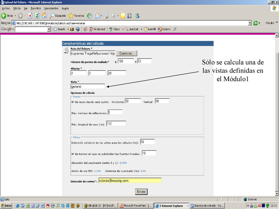Click AutoFill on Google toolbar
Viewport: 279px width, 209px height.
pyautogui.click(x=150, y=29)
